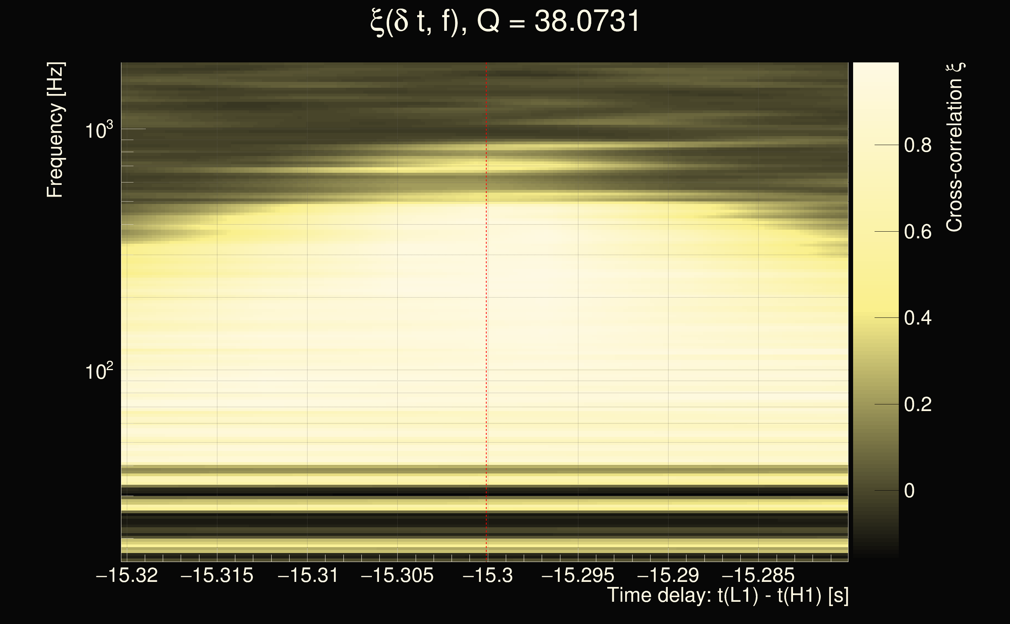Click the Time delay t(L1) - t(H1) axis label
1010x624 pixels.
tap(727, 596)
